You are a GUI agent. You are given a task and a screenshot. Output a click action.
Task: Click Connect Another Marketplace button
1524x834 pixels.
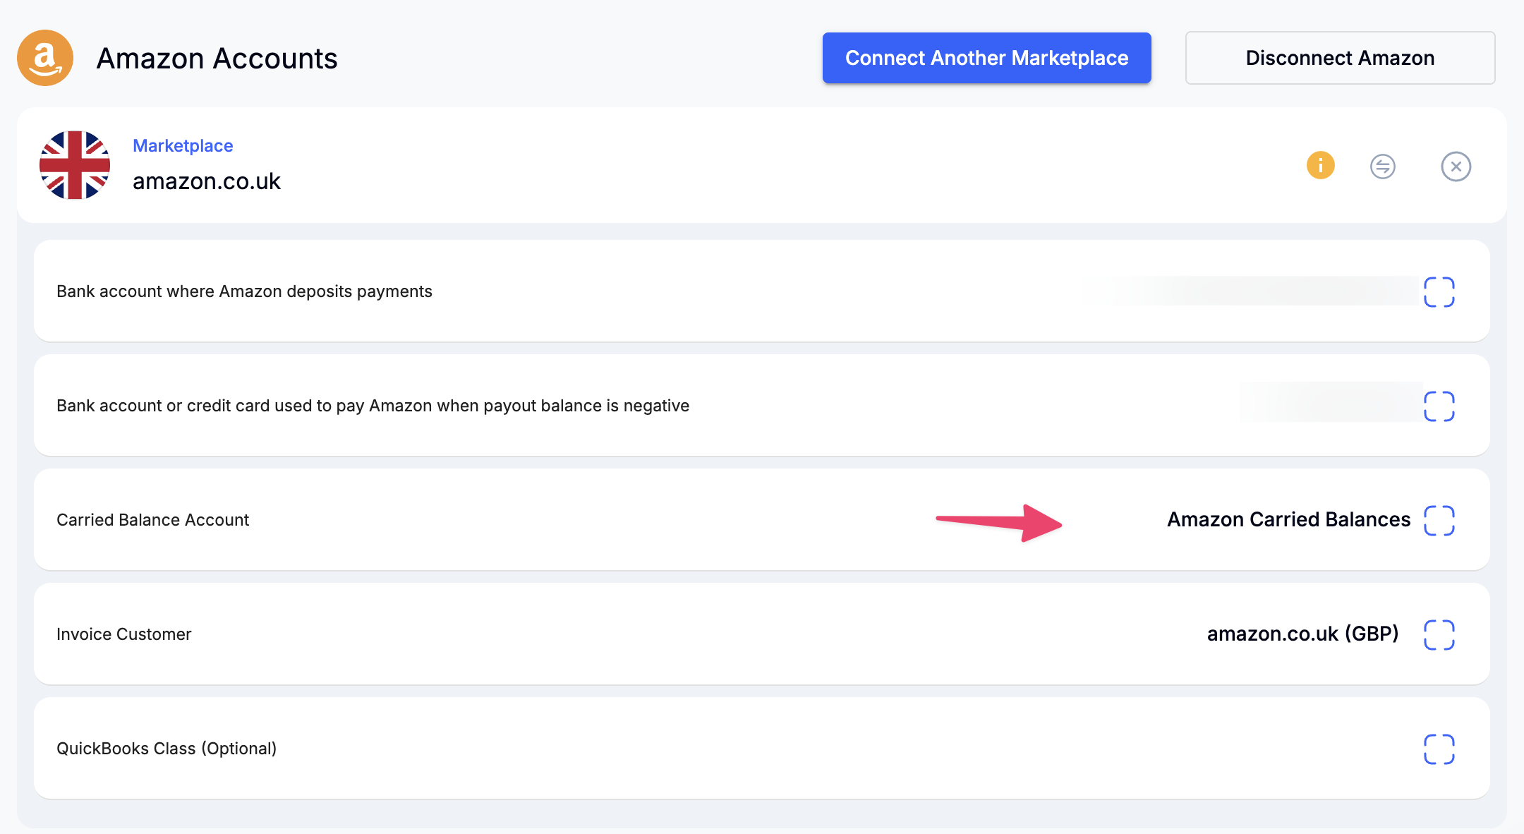click(x=987, y=58)
